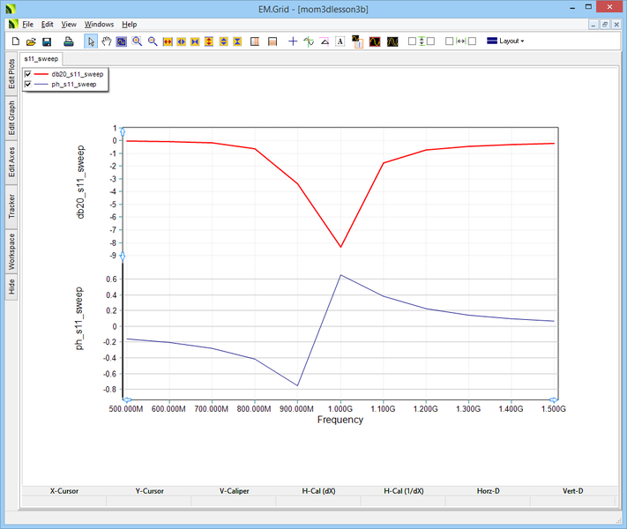Click the zoom out magnifier icon
This screenshot has height=529, width=627.
pyautogui.click(x=152, y=41)
